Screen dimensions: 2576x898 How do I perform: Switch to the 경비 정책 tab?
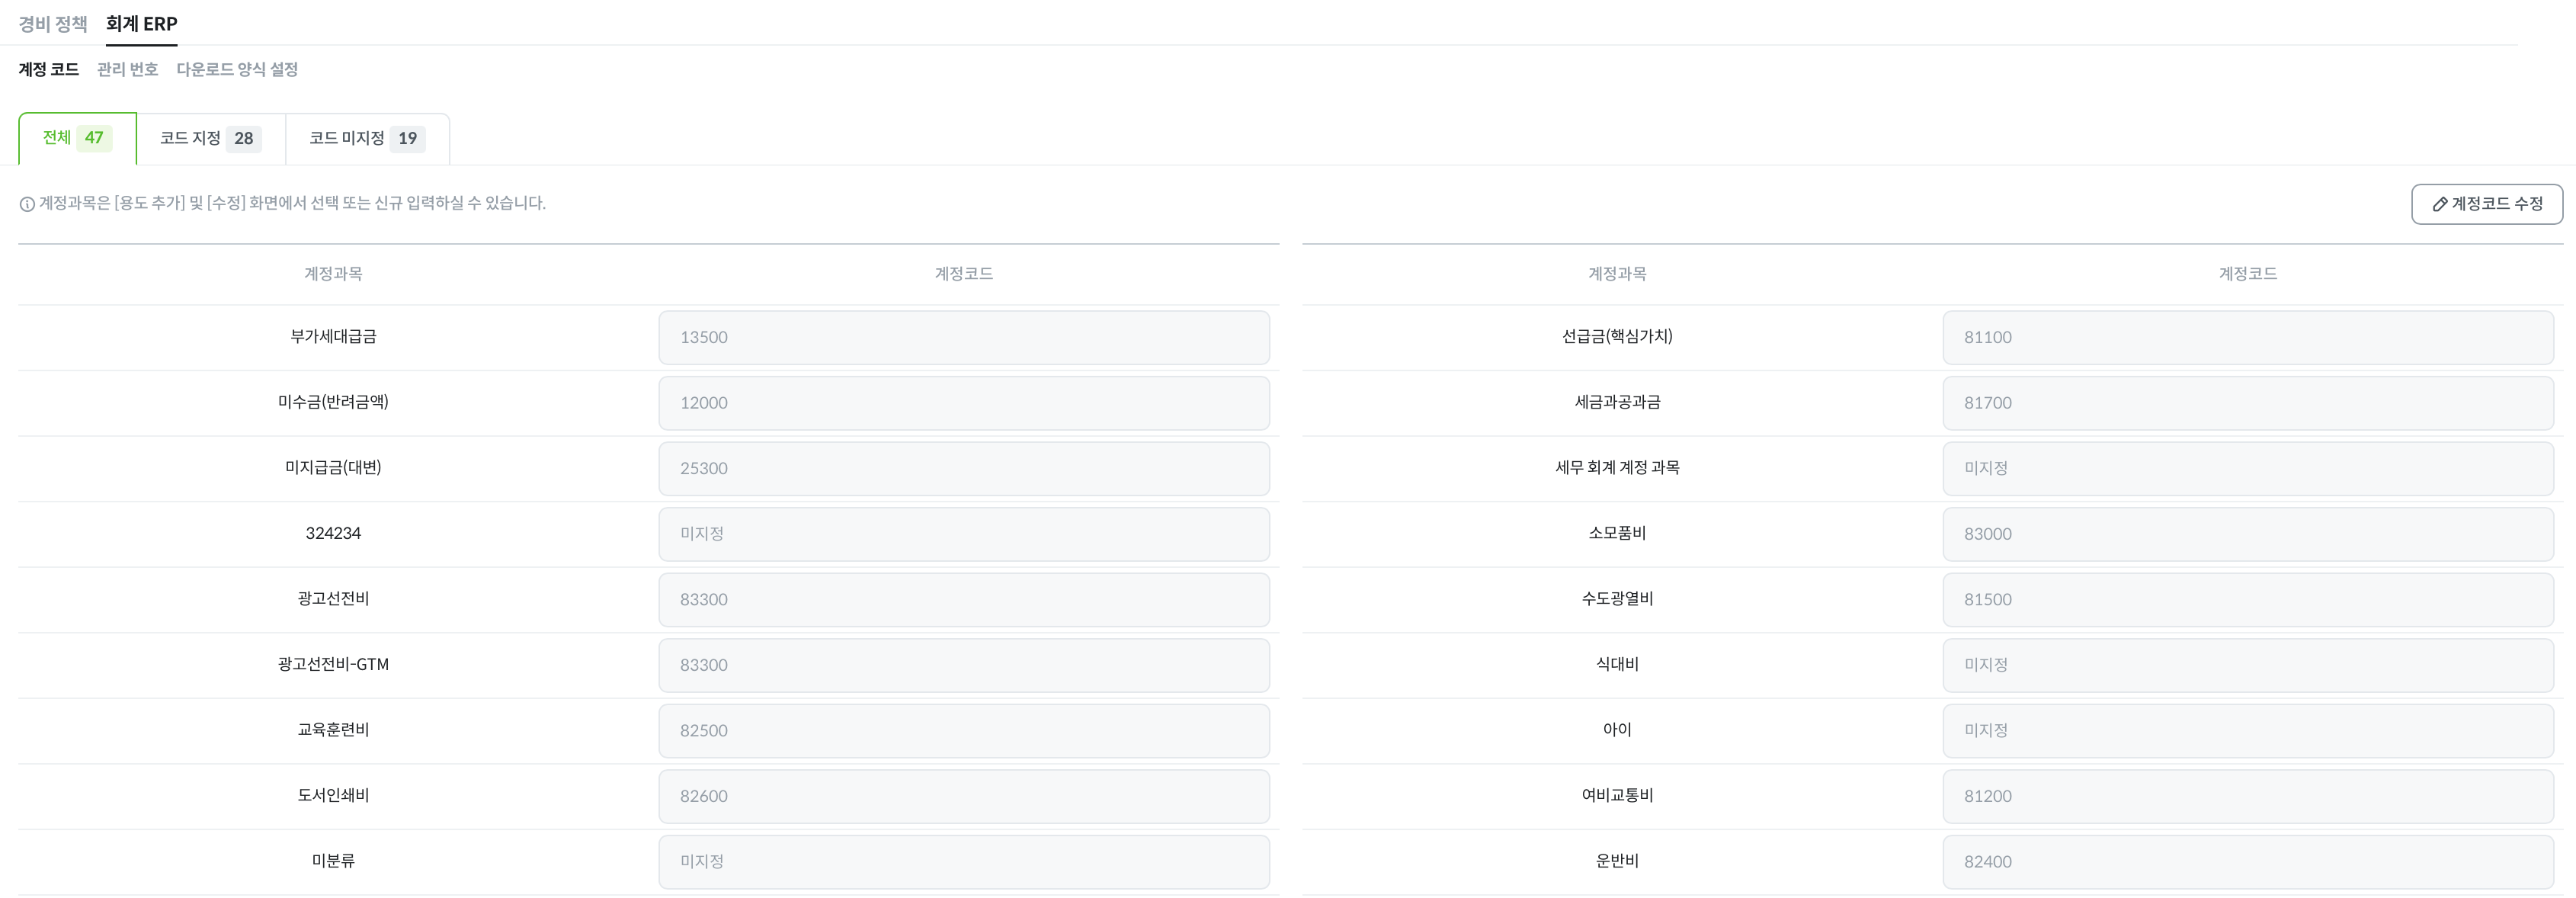click(x=53, y=23)
